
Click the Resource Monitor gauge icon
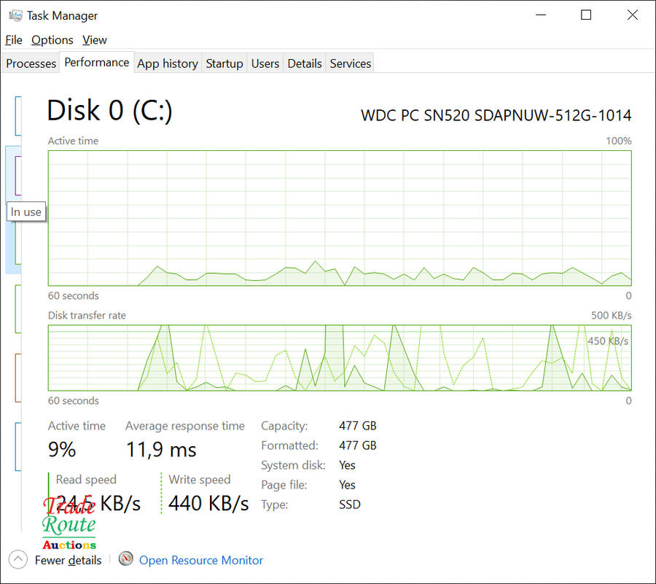[126, 559]
